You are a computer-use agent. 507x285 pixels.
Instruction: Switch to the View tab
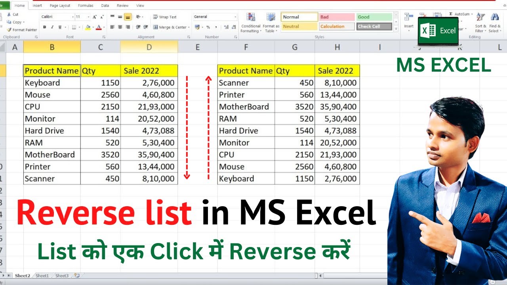[x=140, y=6]
